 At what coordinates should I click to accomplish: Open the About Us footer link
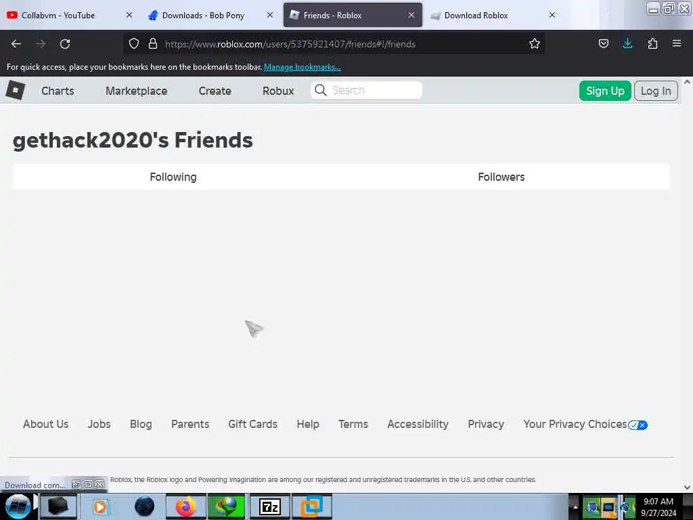45,424
